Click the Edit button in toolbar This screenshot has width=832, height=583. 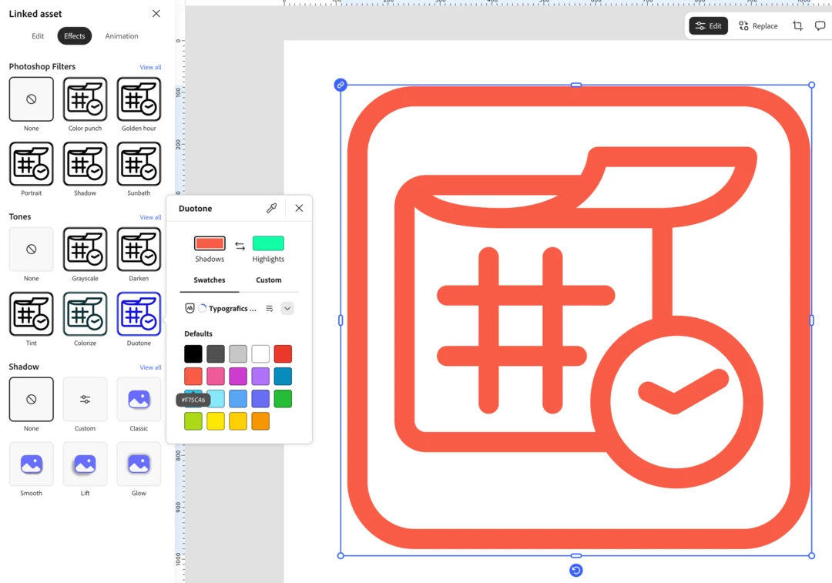(709, 26)
